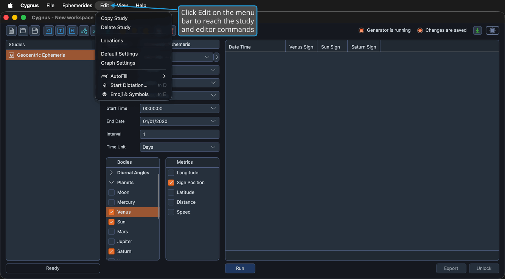Click the Saturn Sign column header
The image size is (505, 279).
click(364, 47)
